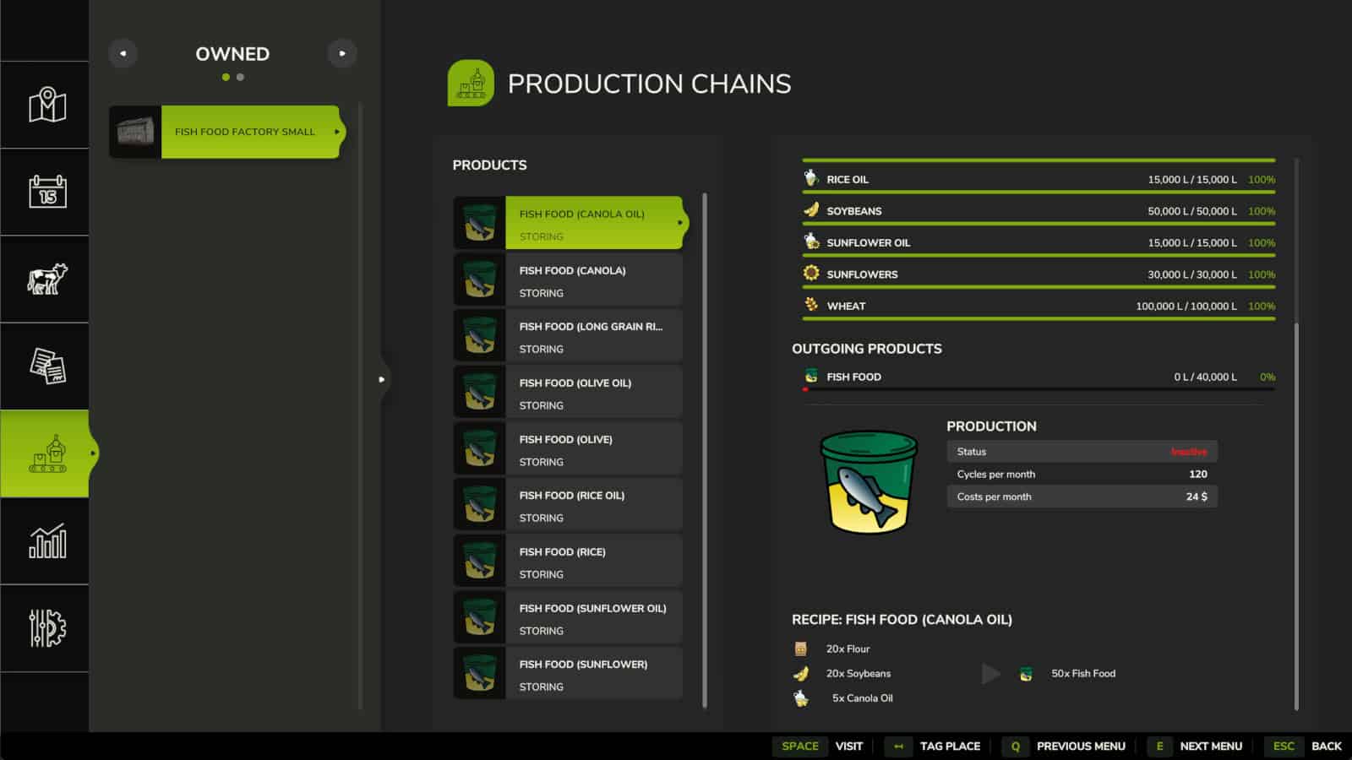Click the Tag Place button
The width and height of the screenshot is (1352, 760).
(934, 746)
